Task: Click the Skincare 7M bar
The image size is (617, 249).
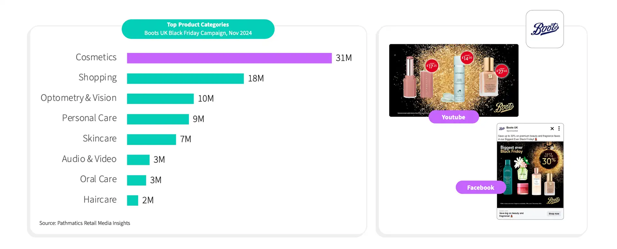Action: (151, 140)
